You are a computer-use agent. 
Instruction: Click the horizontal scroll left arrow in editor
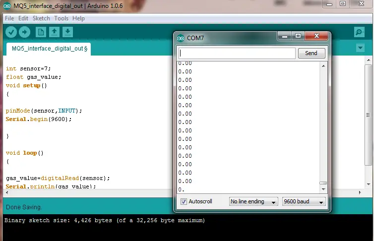(x=7, y=192)
